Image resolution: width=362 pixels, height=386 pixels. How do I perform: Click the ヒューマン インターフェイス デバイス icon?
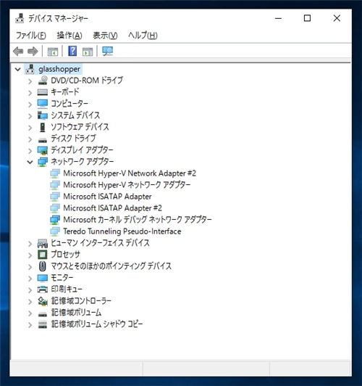[43, 243]
